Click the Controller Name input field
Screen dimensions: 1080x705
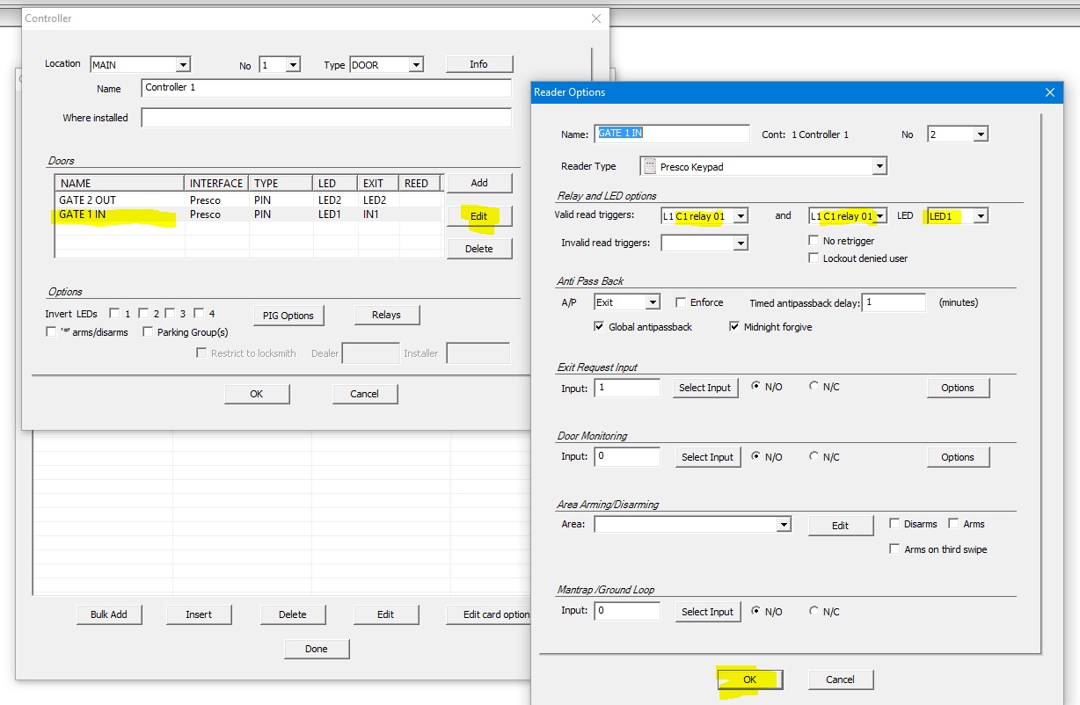(326, 88)
